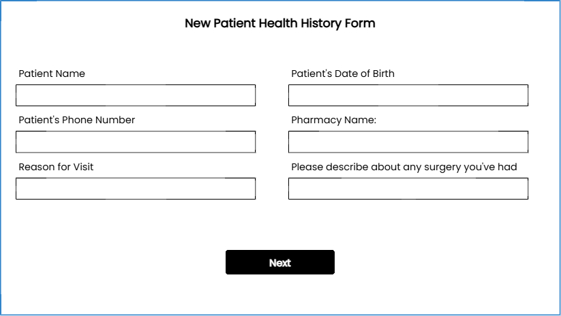Click the Patient Name input field
Screen dimensions: 561x316
point(136,95)
